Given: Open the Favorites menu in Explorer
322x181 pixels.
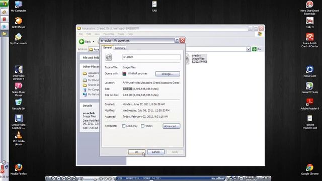Looking at the screenshot, I should point(109,34).
